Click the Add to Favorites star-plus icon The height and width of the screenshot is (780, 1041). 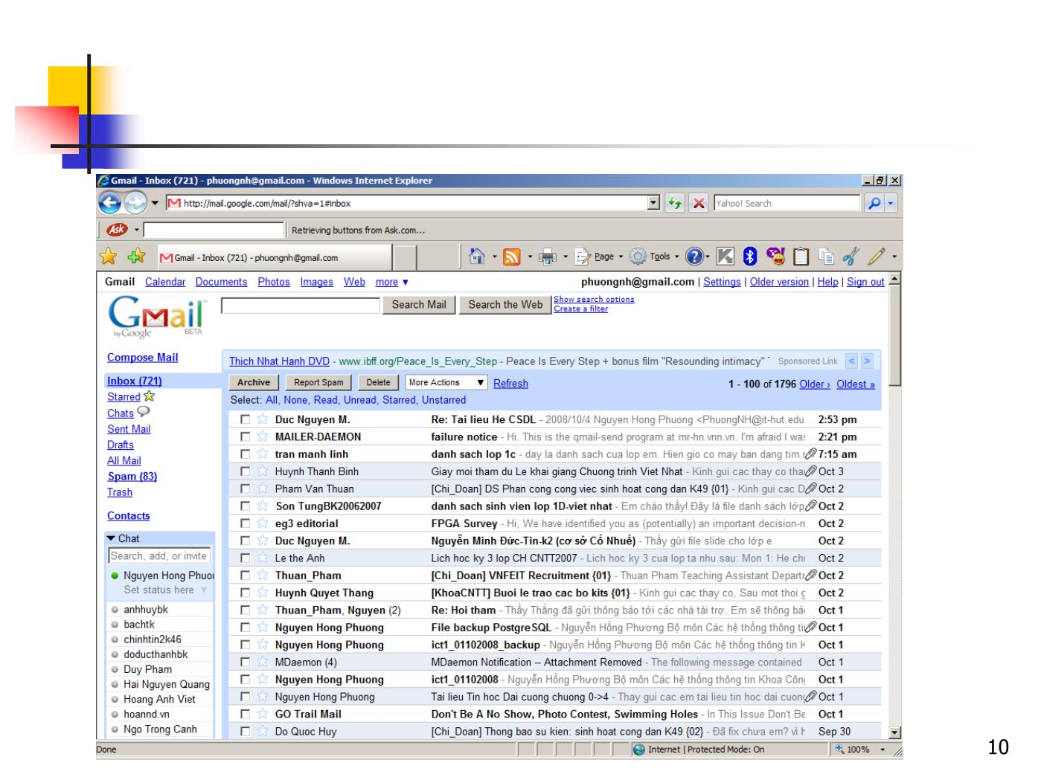click(x=136, y=257)
